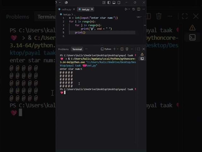Click the trash icon in the background window
This screenshot has width=202, height=152.
point(159,16)
